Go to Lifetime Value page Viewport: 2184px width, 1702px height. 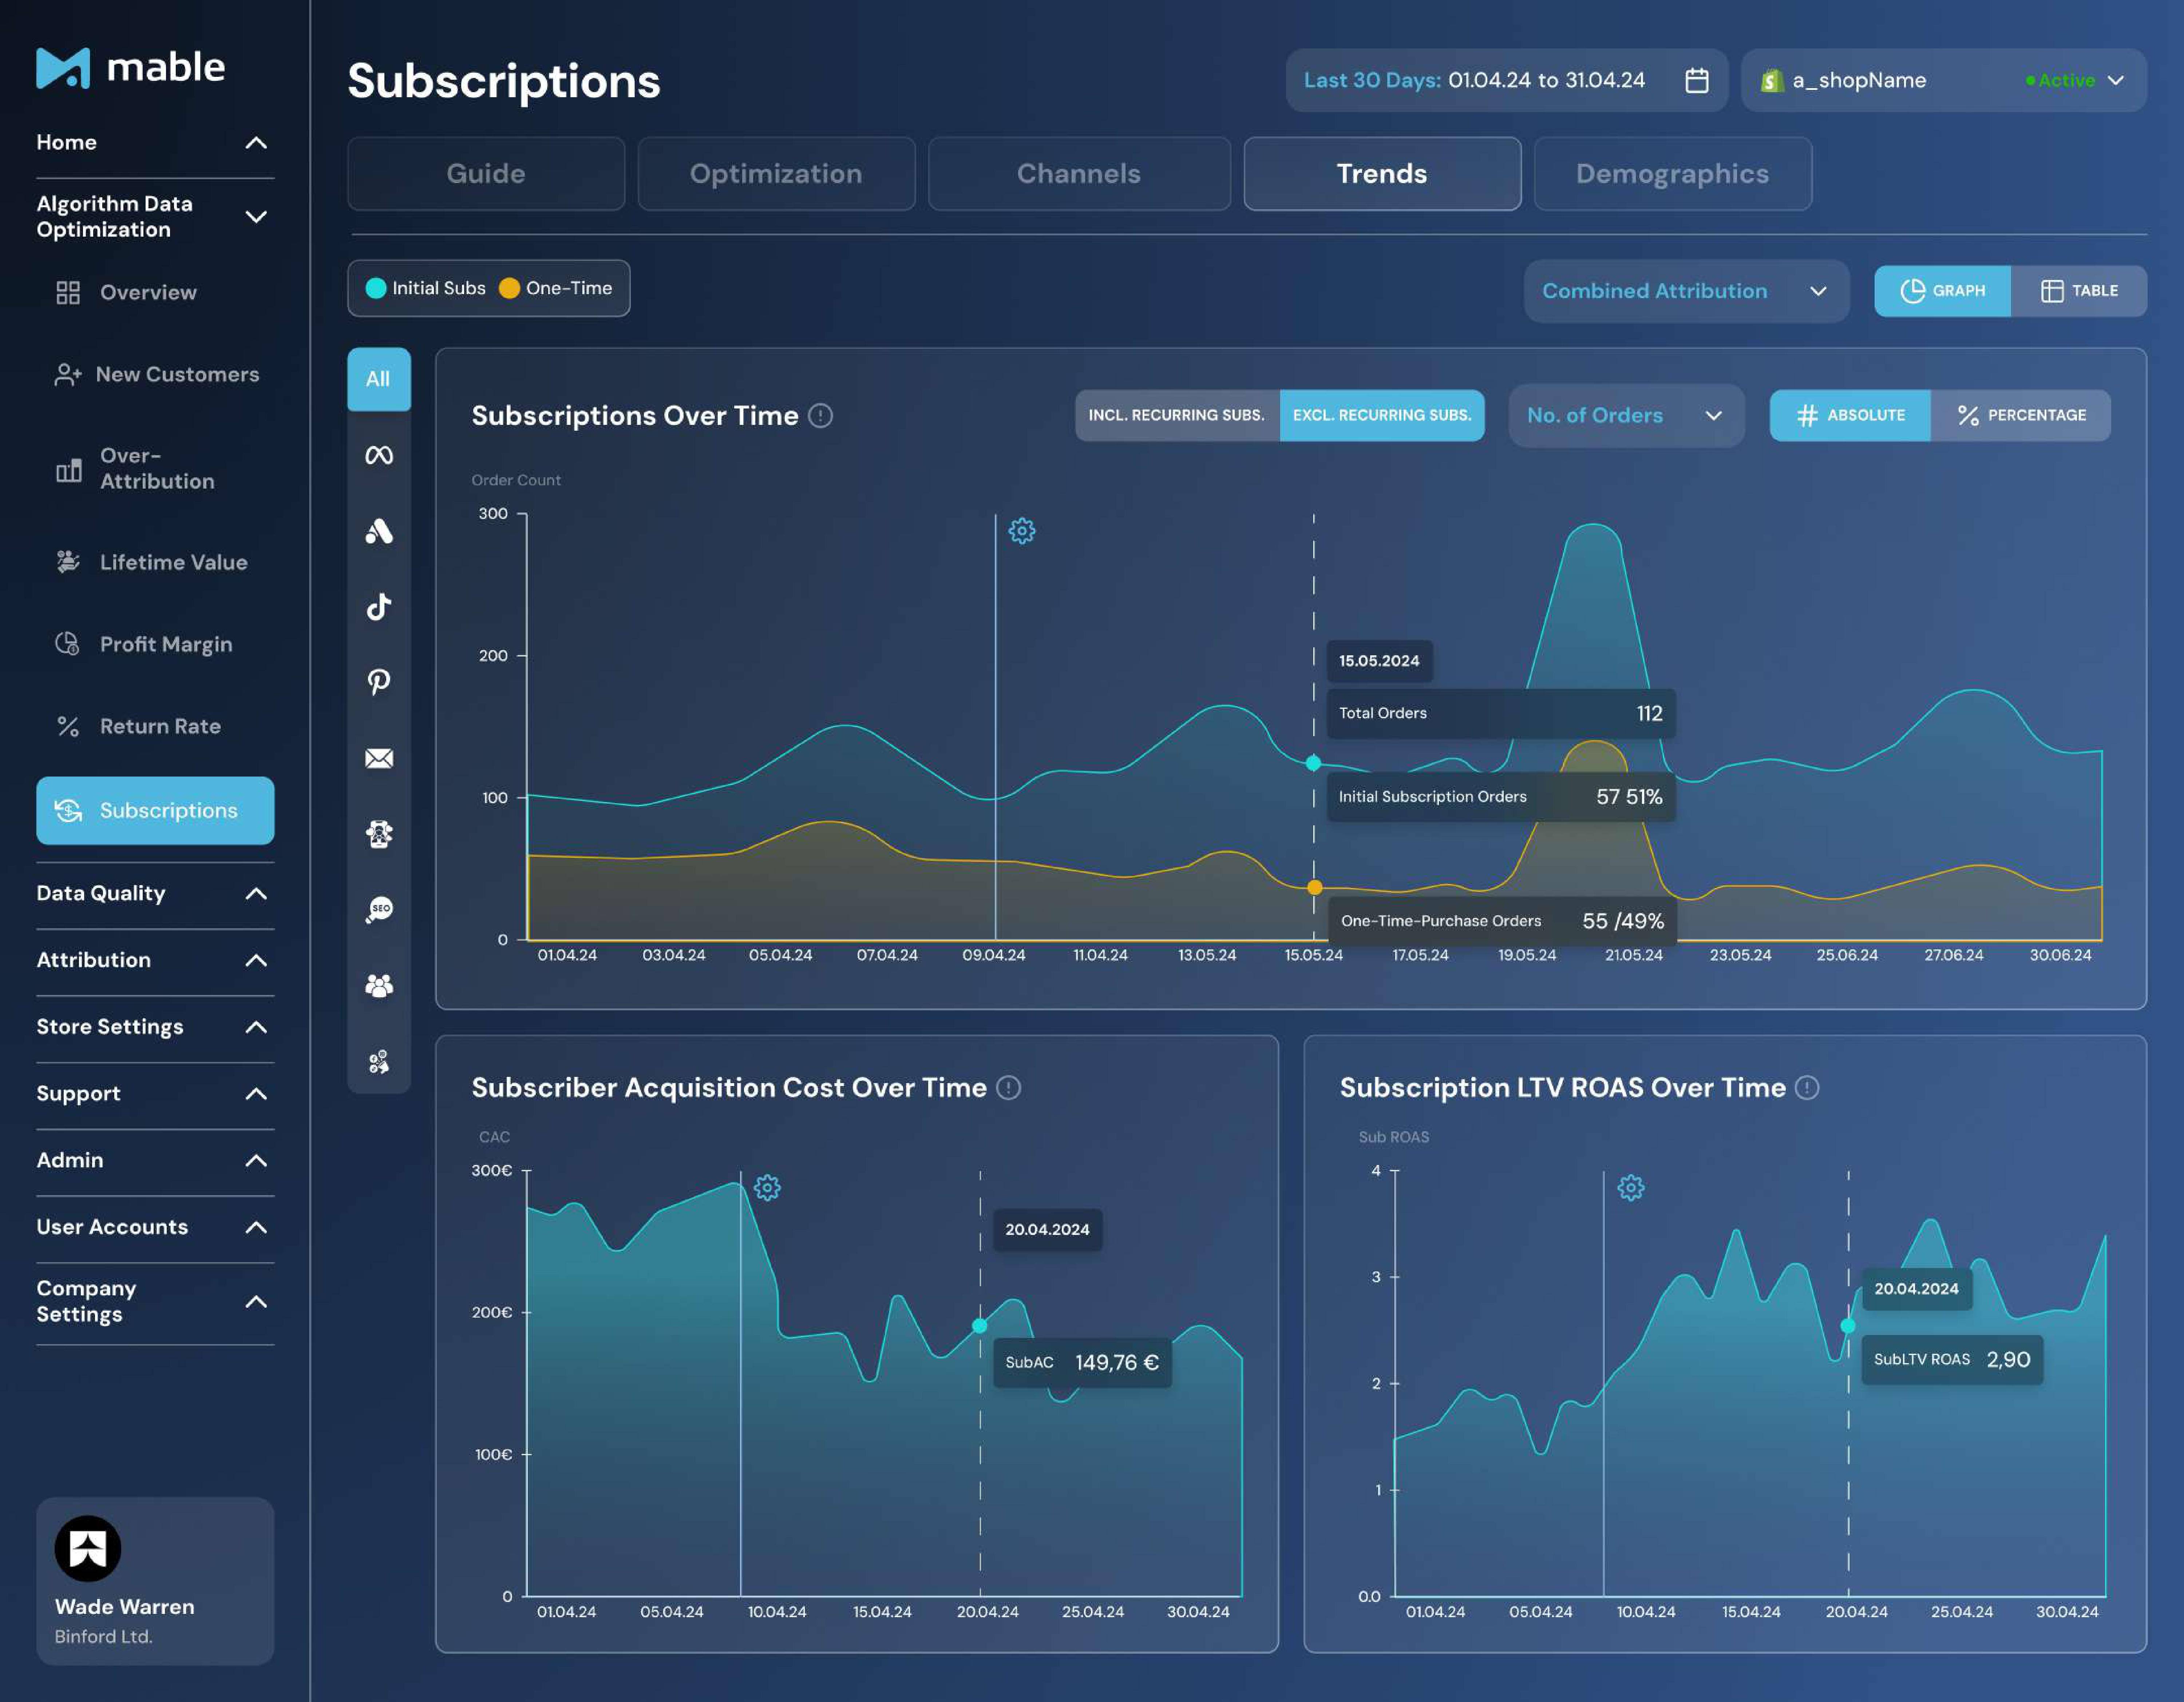pos(173,562)
